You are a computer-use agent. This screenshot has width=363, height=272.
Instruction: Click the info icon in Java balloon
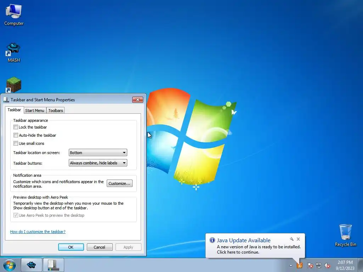tap(212, 240)
